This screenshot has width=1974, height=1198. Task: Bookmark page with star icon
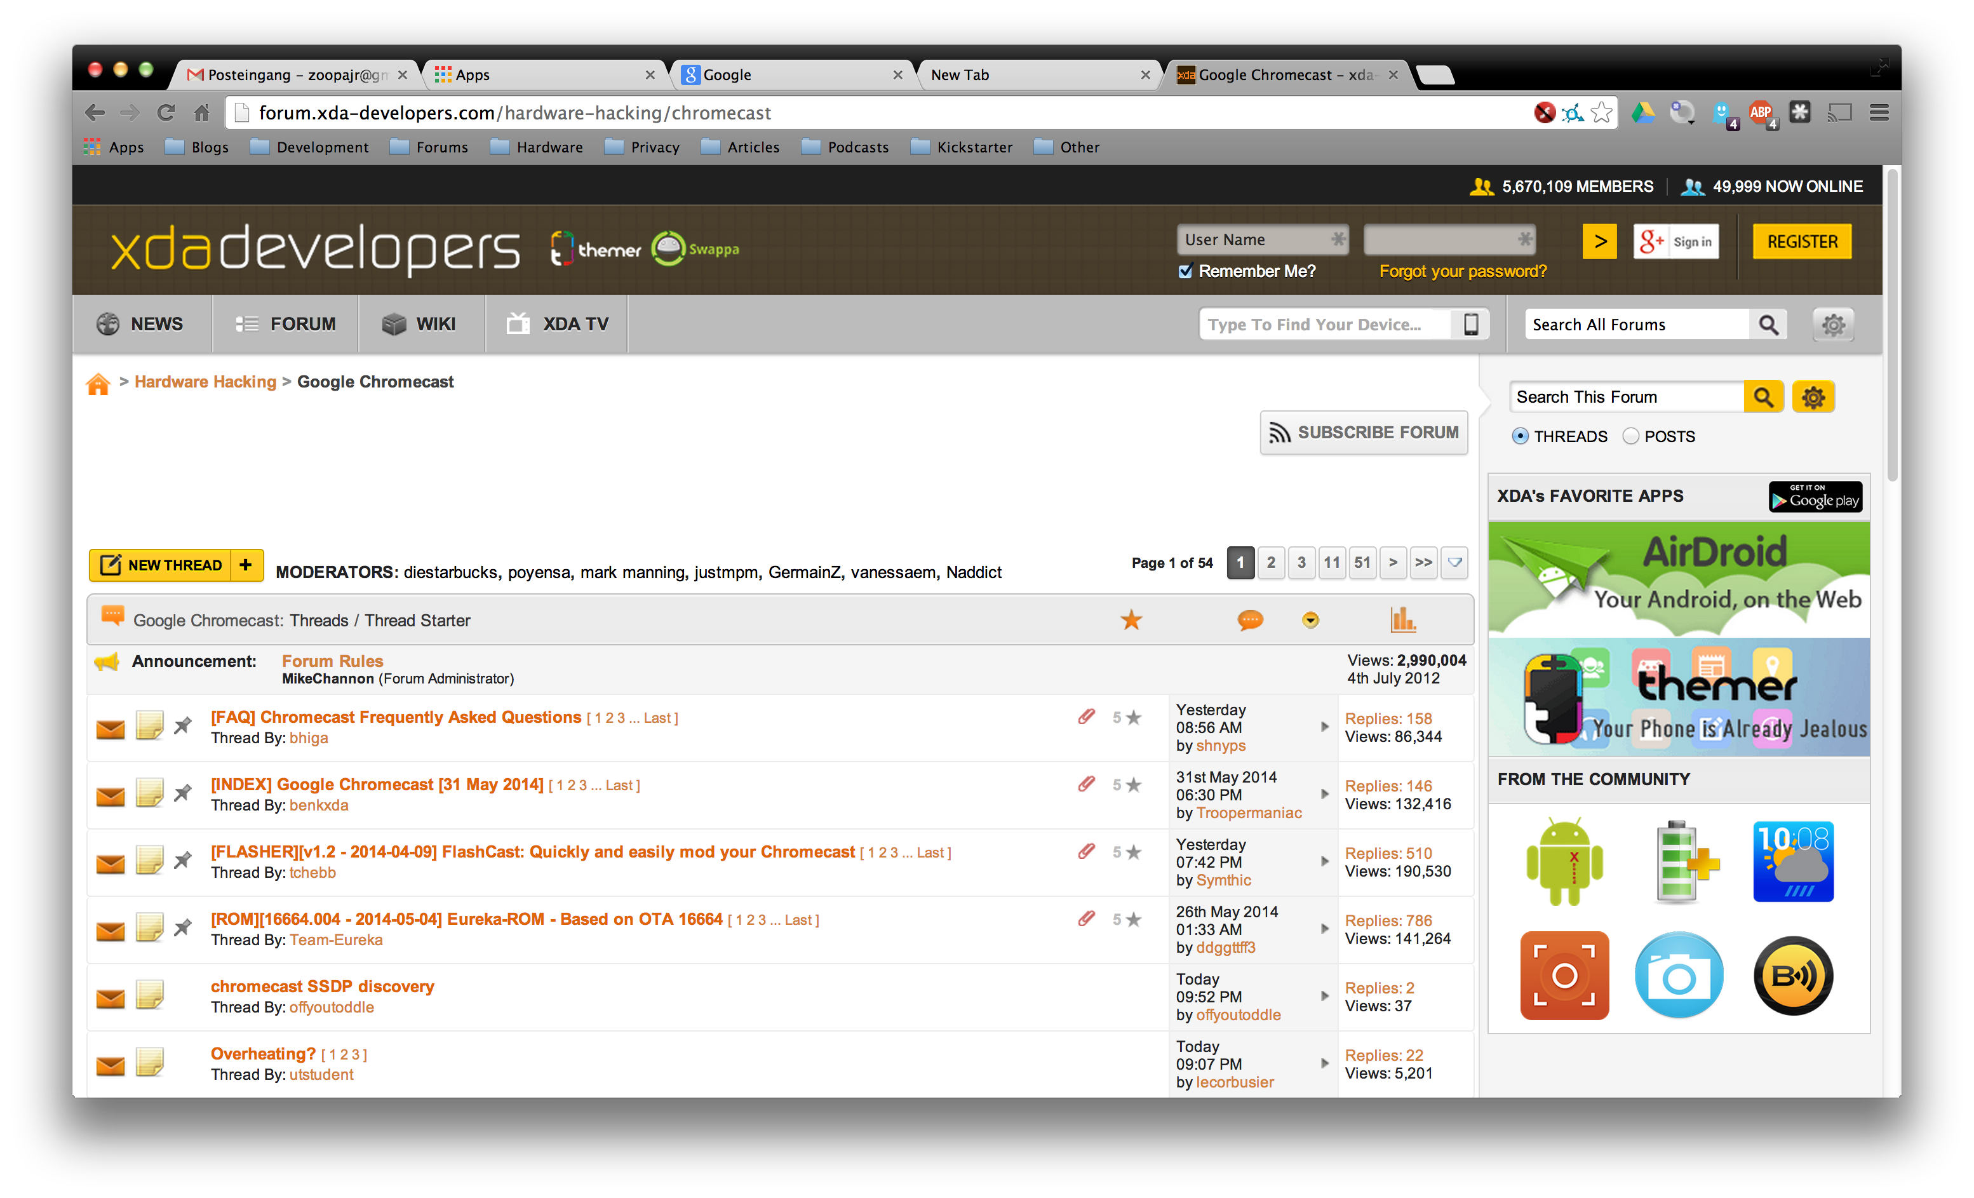pos(1601,113)
